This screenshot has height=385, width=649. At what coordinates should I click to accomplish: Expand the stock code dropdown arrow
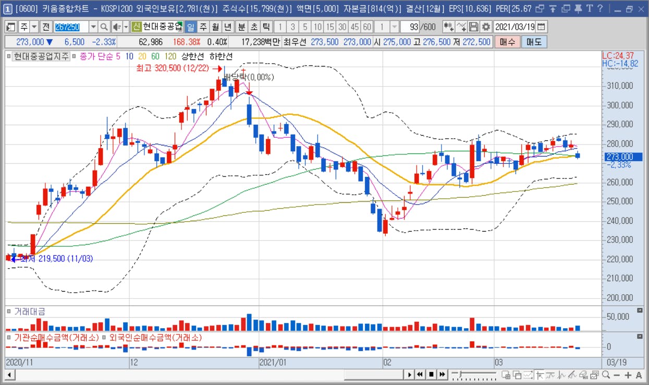(93, 27)
